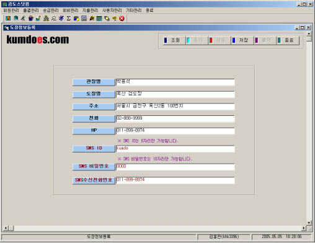The height and width of the screenshot is (243, 315).
Task: Click the 조회 button
Action: 174,40
